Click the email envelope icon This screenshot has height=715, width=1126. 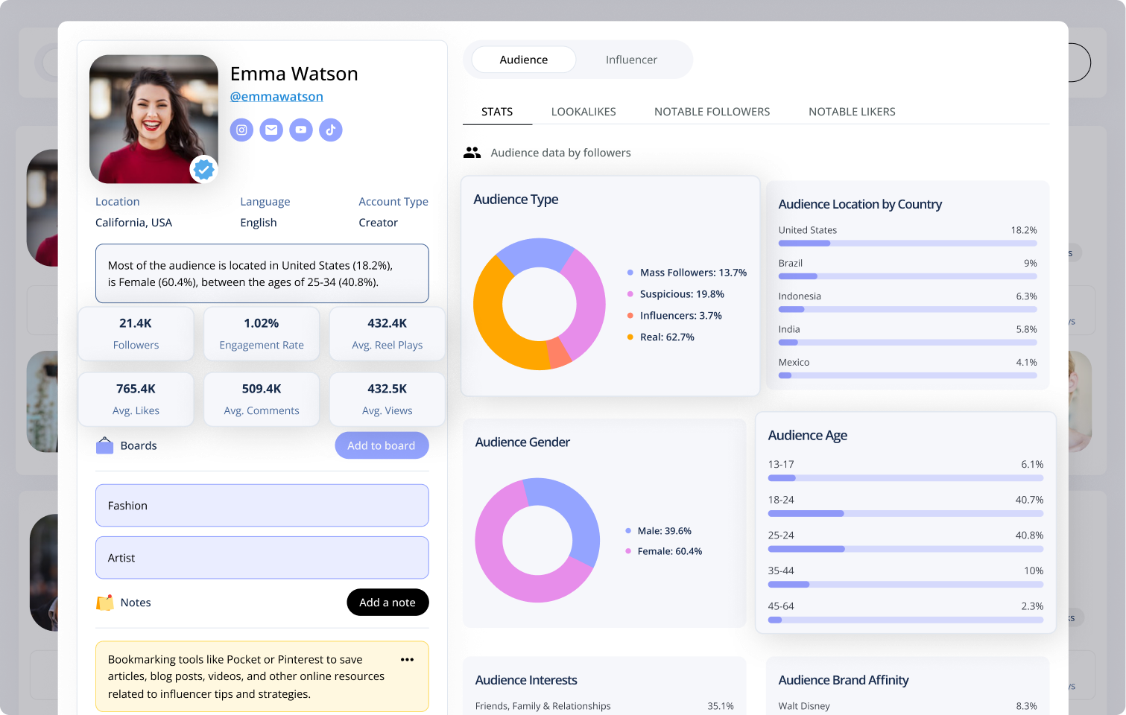[x=271, y=130]
